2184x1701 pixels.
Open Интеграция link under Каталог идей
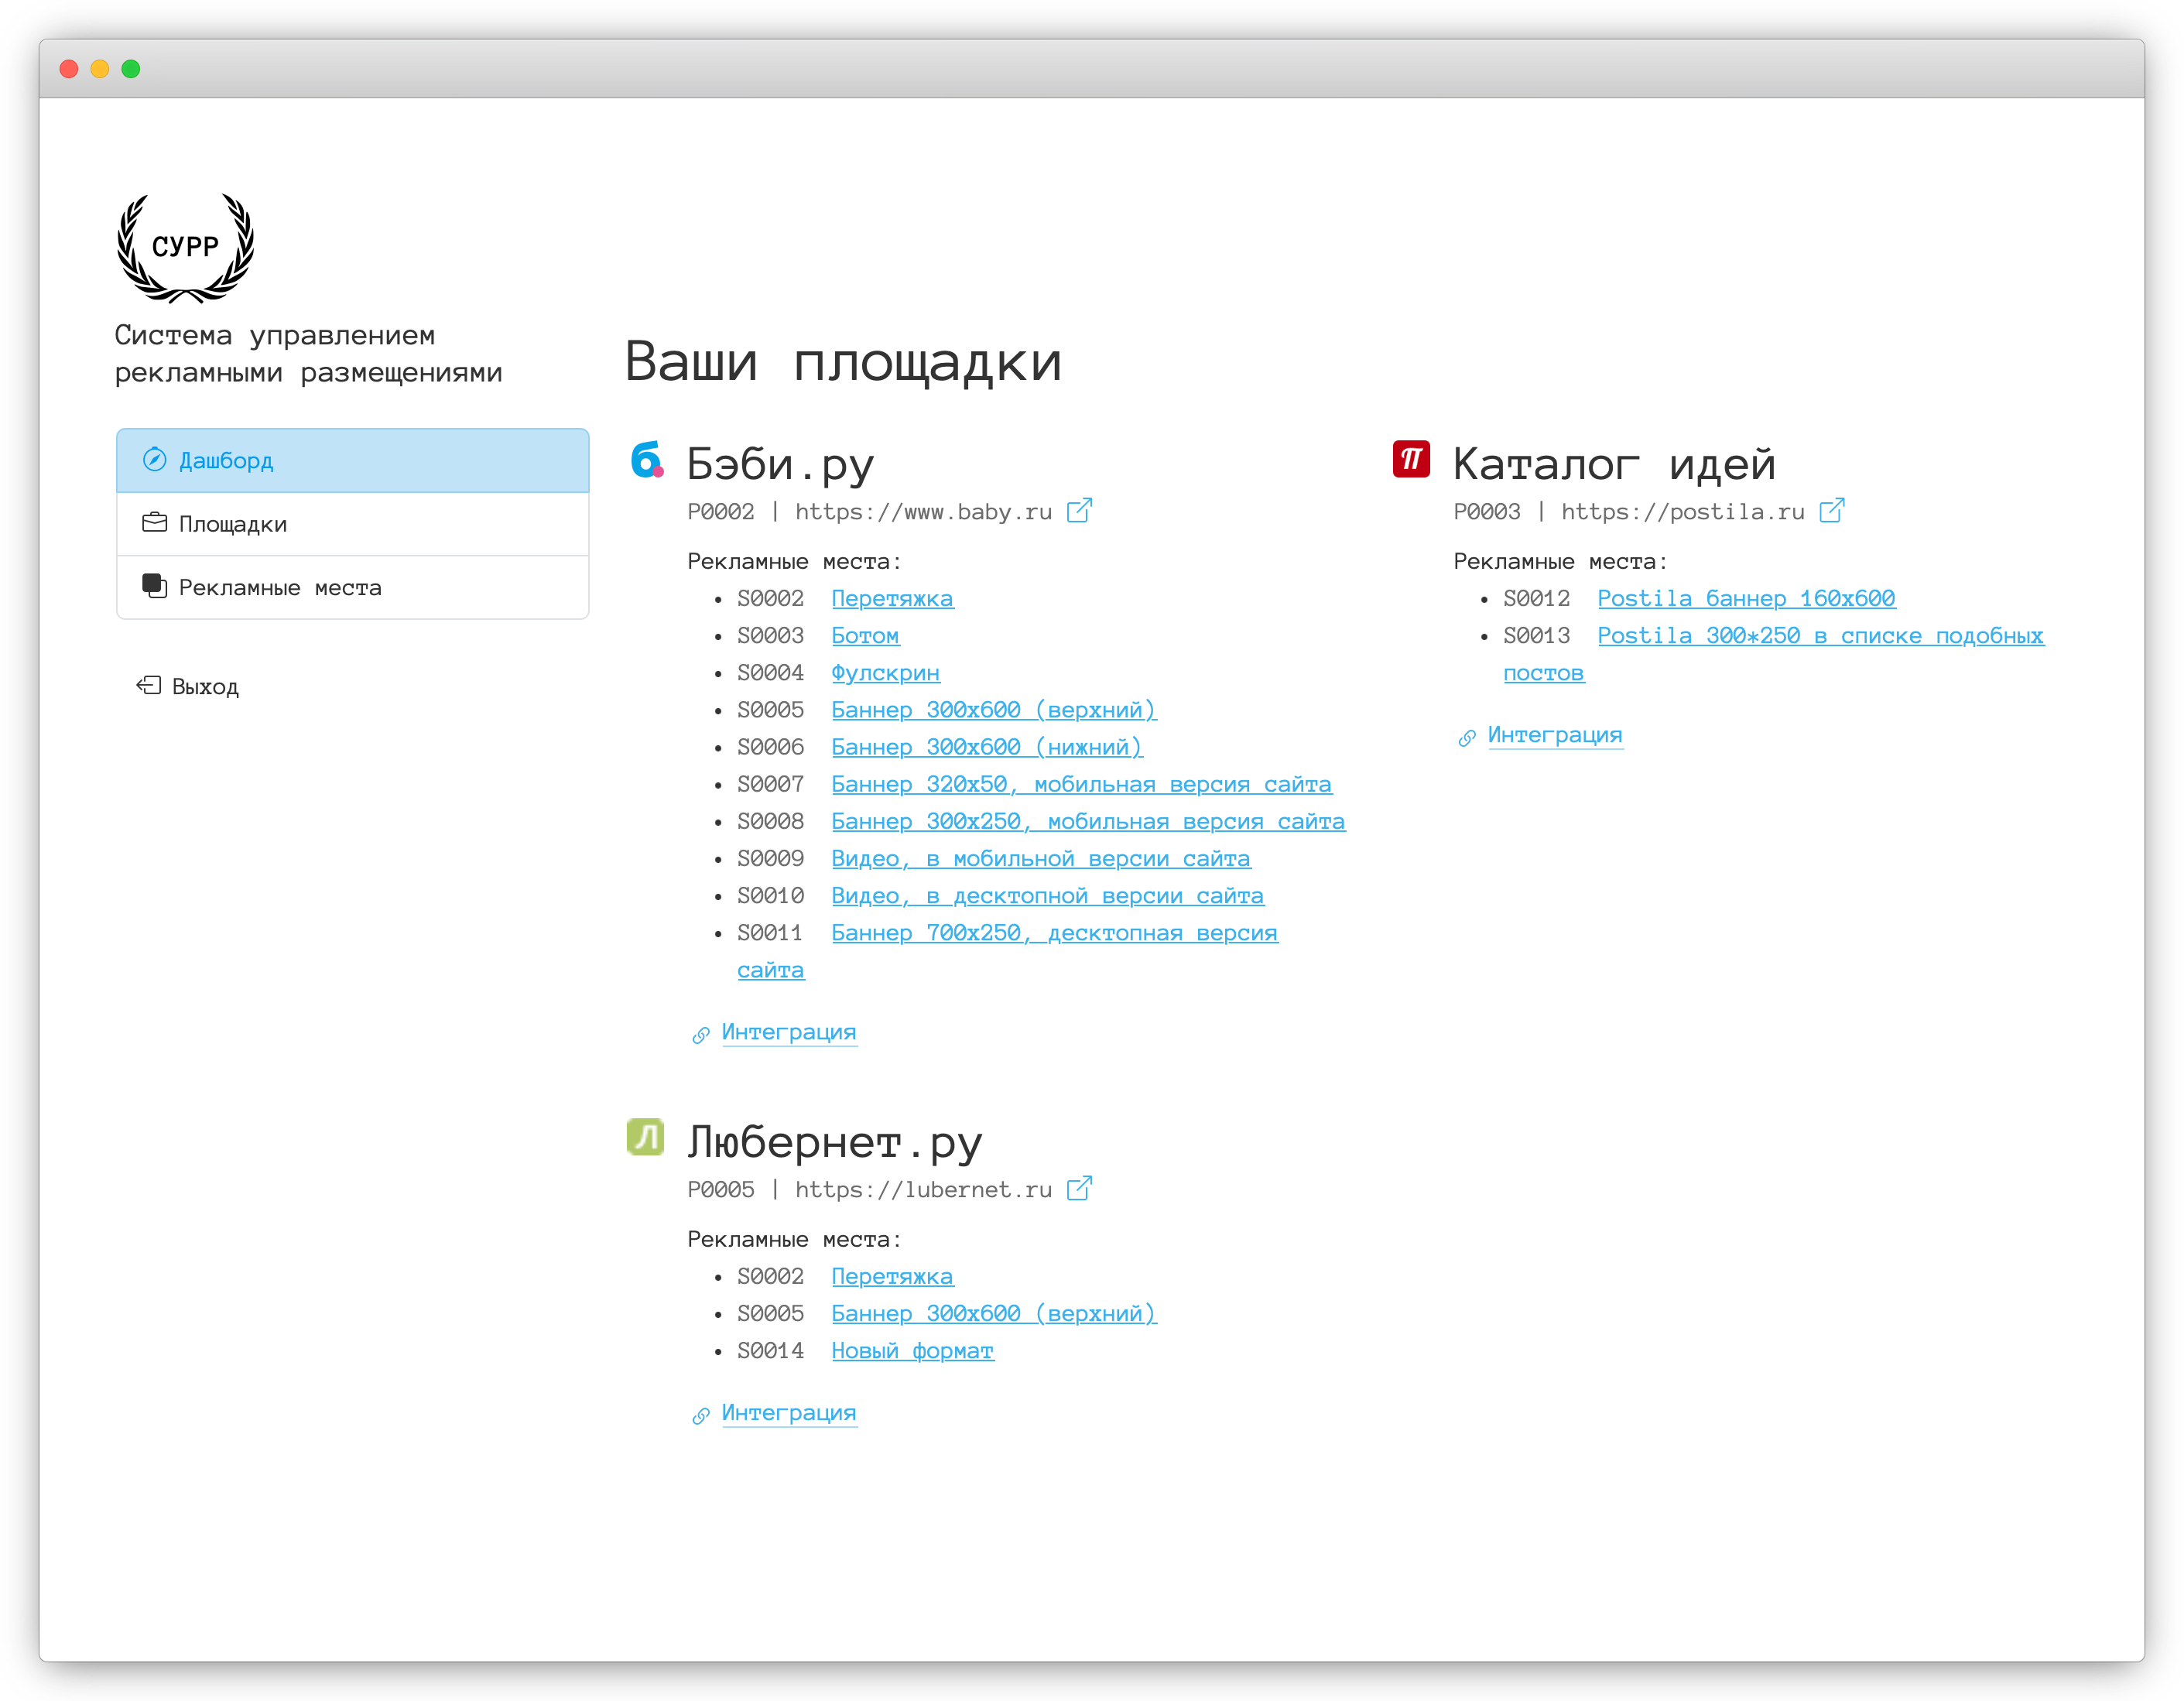click(1554, 735)
